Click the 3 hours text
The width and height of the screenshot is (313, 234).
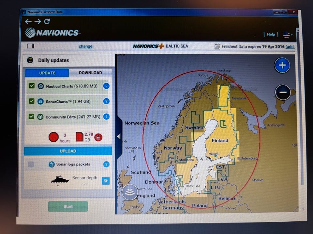coord(65,138)
